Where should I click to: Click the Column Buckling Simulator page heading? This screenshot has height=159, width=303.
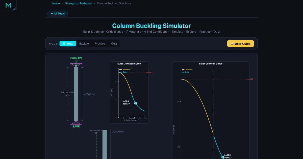click(x=151, y=26)
